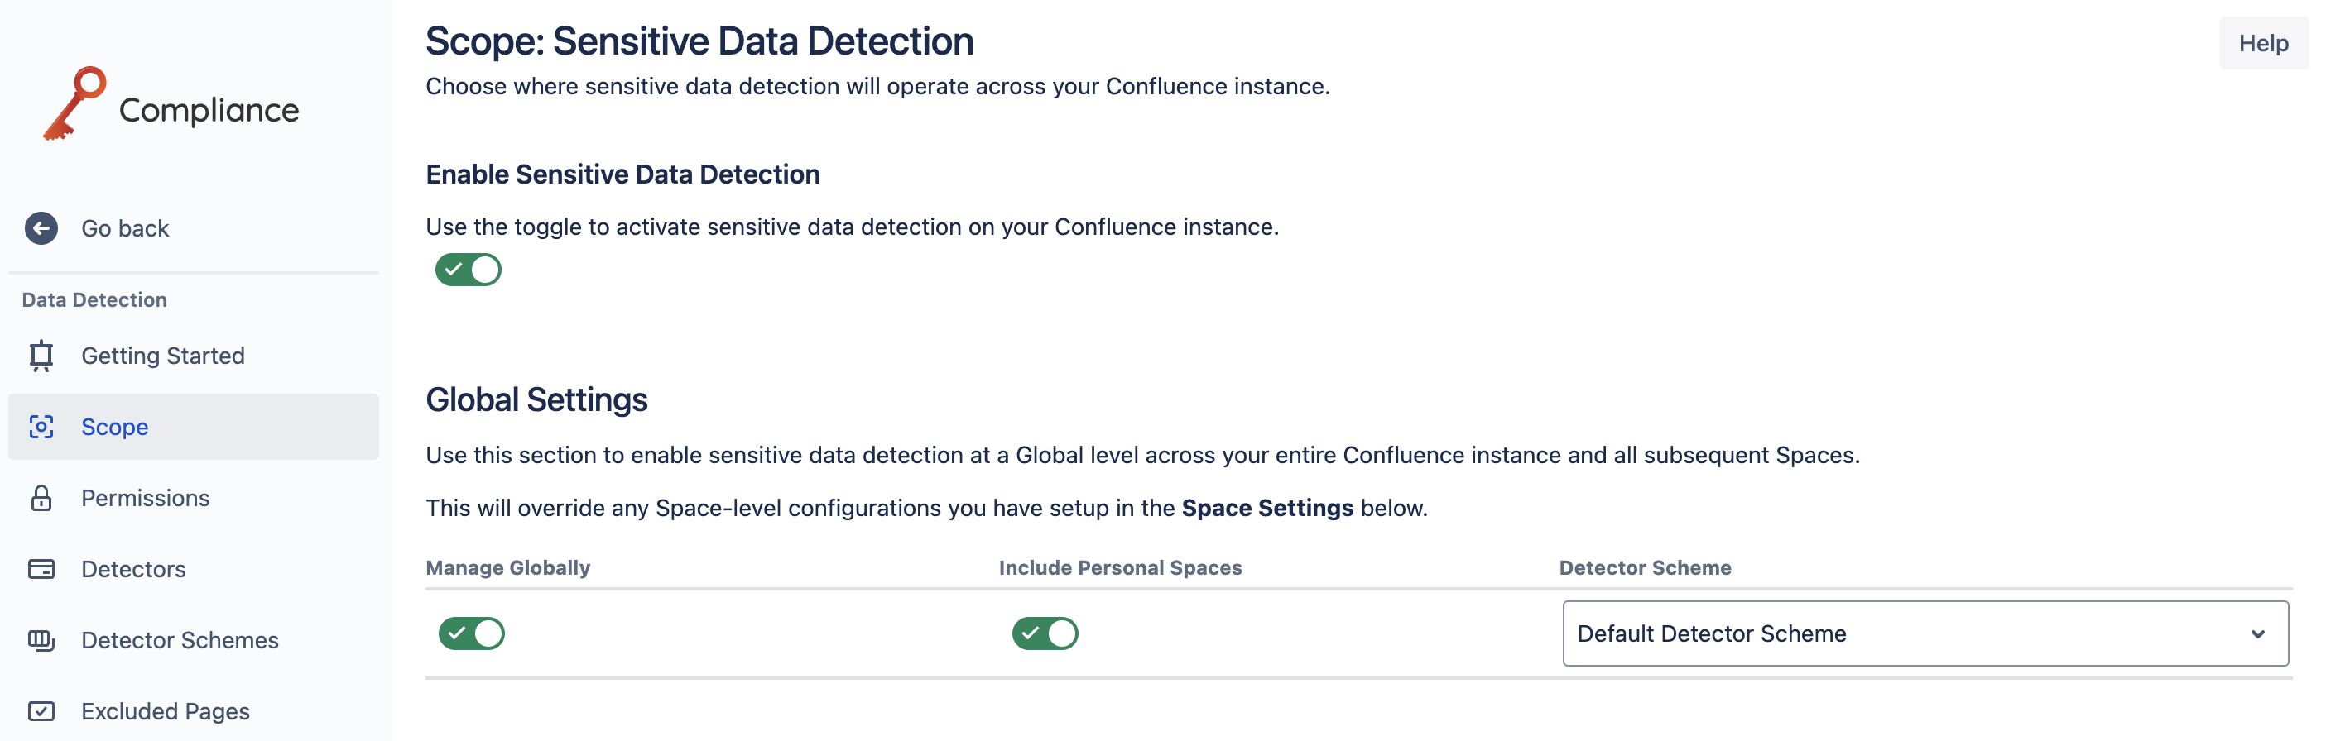
Task: Click the Detector Schemes icon
Action: click(41, 641)
